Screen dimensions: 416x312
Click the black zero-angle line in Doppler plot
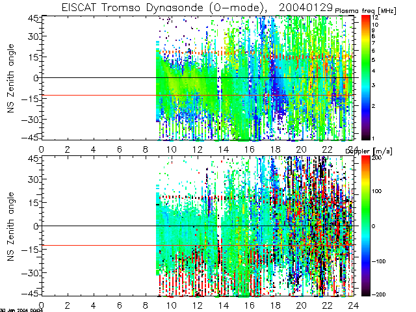pos(198,226)
